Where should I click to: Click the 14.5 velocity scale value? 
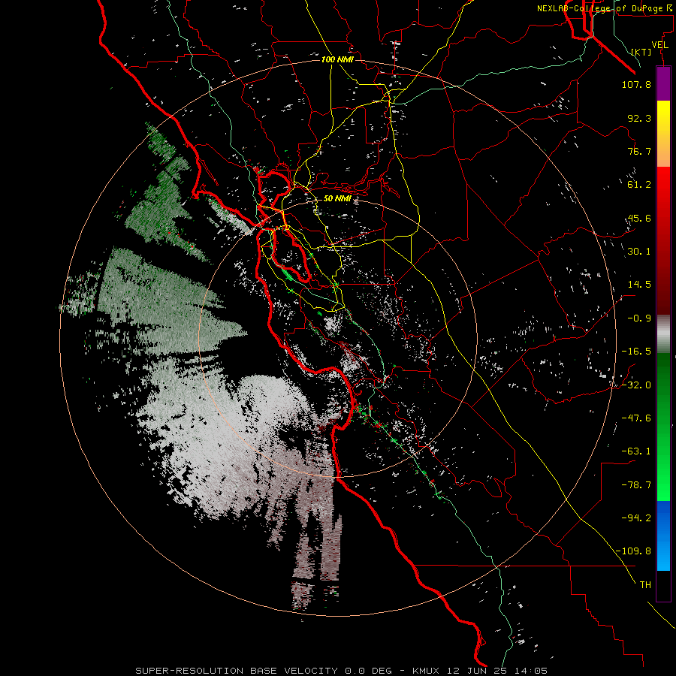pyautogui.click(x=639, y=285)
